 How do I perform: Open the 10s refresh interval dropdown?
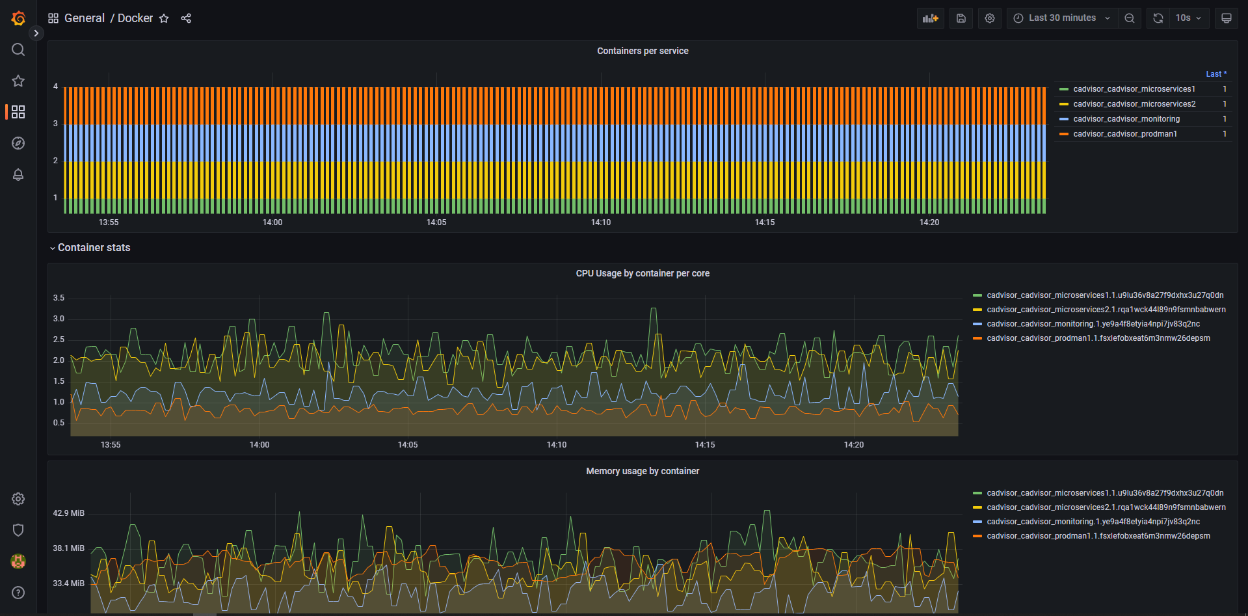click(1189, 18)
